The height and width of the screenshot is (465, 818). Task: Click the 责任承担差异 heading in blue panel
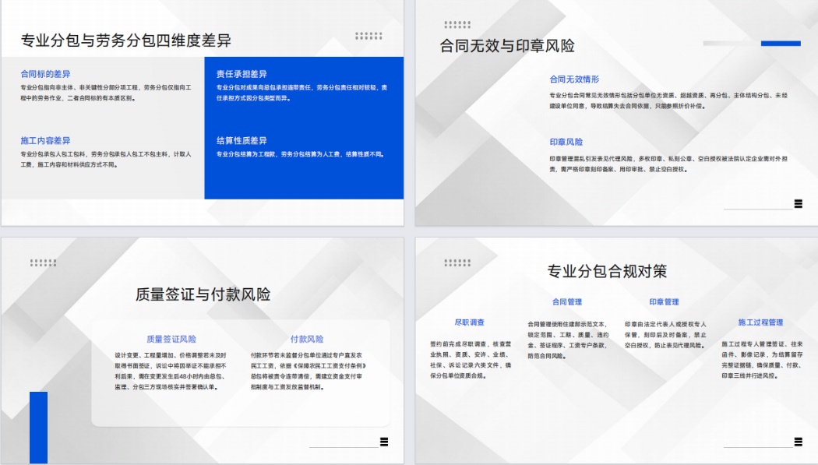tap(242, 74)
